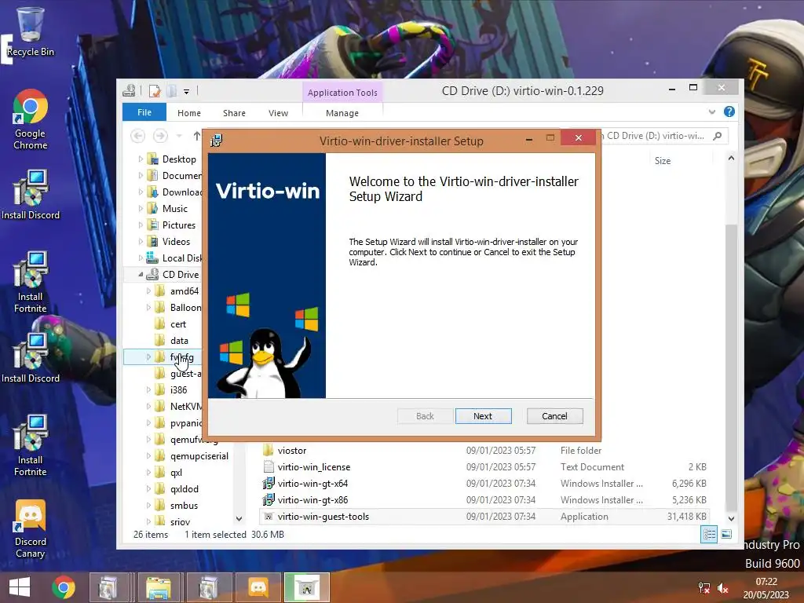Viewport: 804px width, 603px height.
Task: Click the Properties quick access icon
Action: 155,91
